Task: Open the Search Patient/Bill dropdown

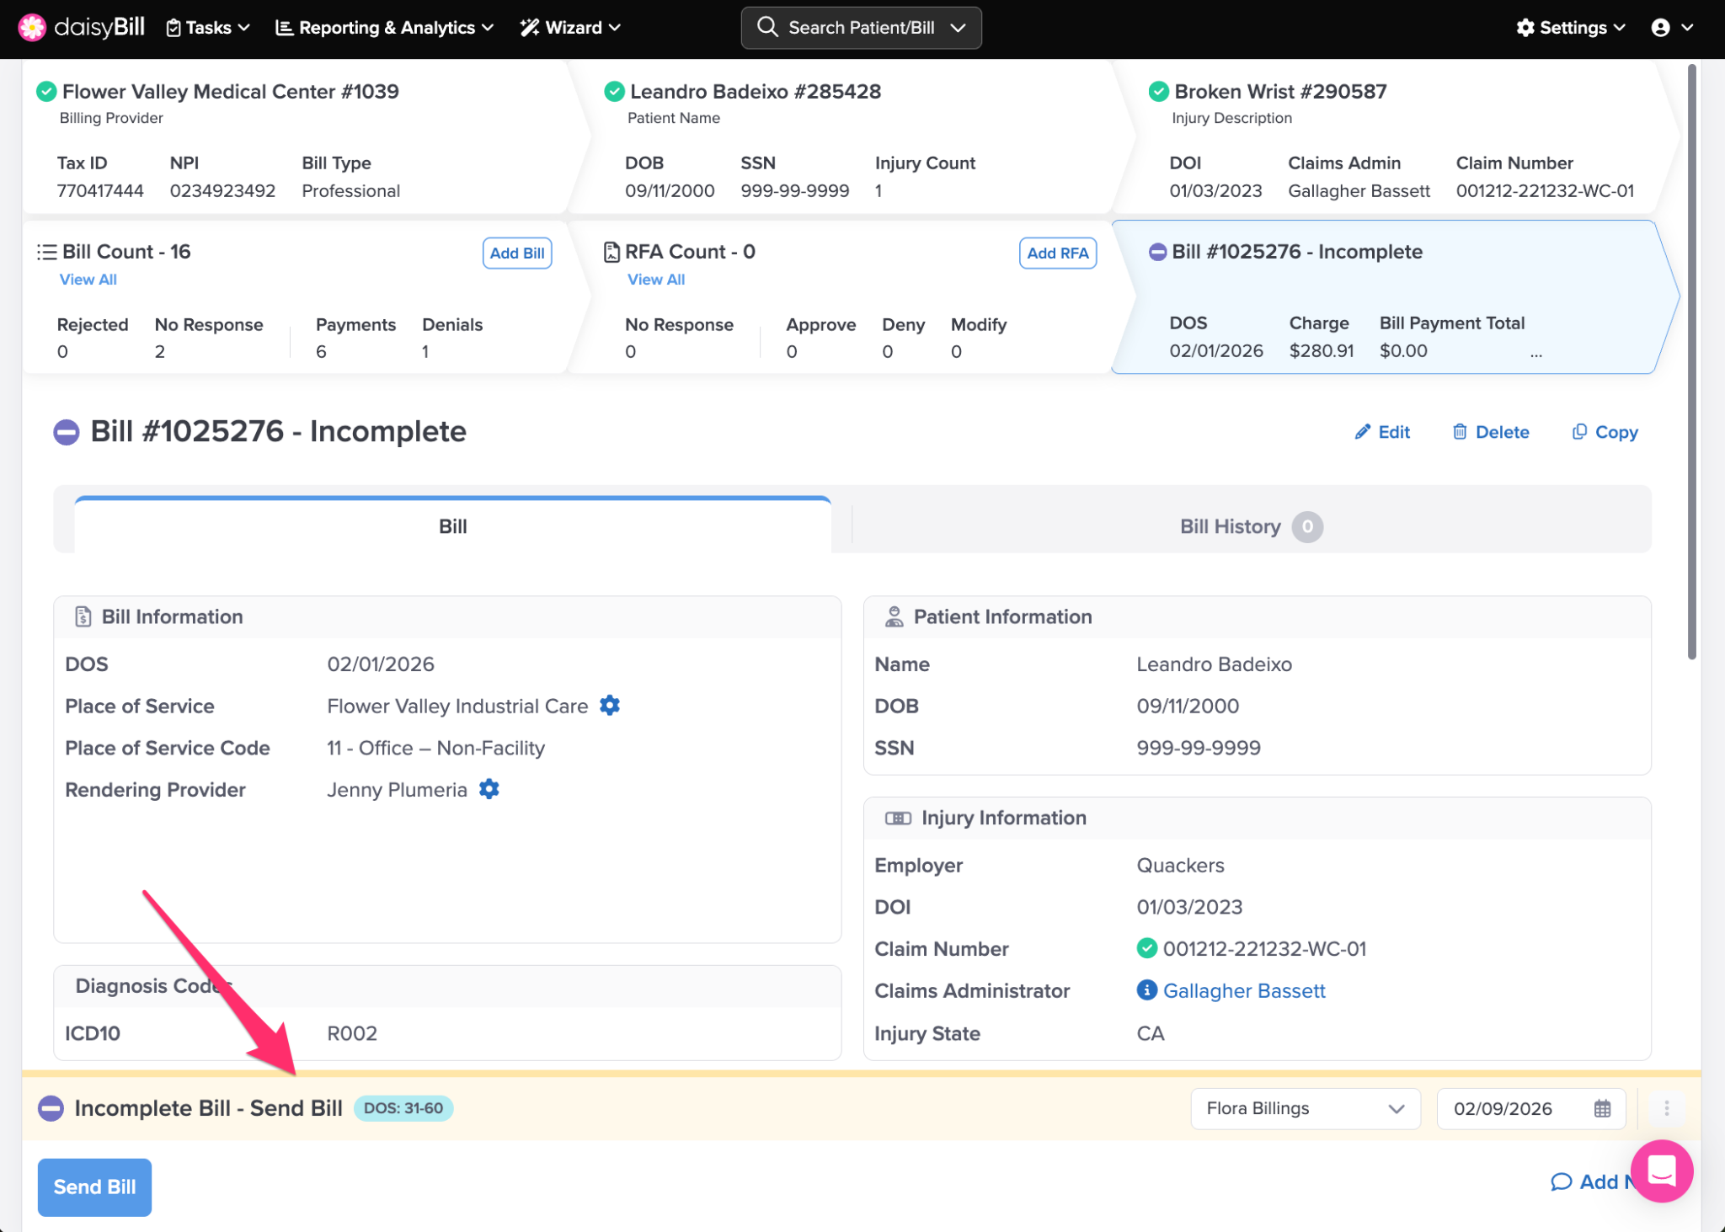Action: tap(861, 28)
